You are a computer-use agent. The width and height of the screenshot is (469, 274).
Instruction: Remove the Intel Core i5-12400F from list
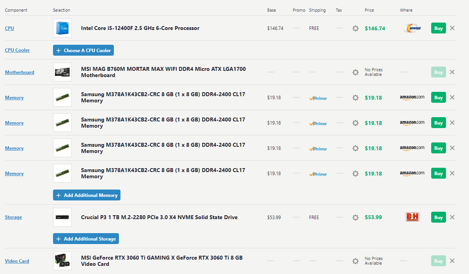click(x=452, y=28)
